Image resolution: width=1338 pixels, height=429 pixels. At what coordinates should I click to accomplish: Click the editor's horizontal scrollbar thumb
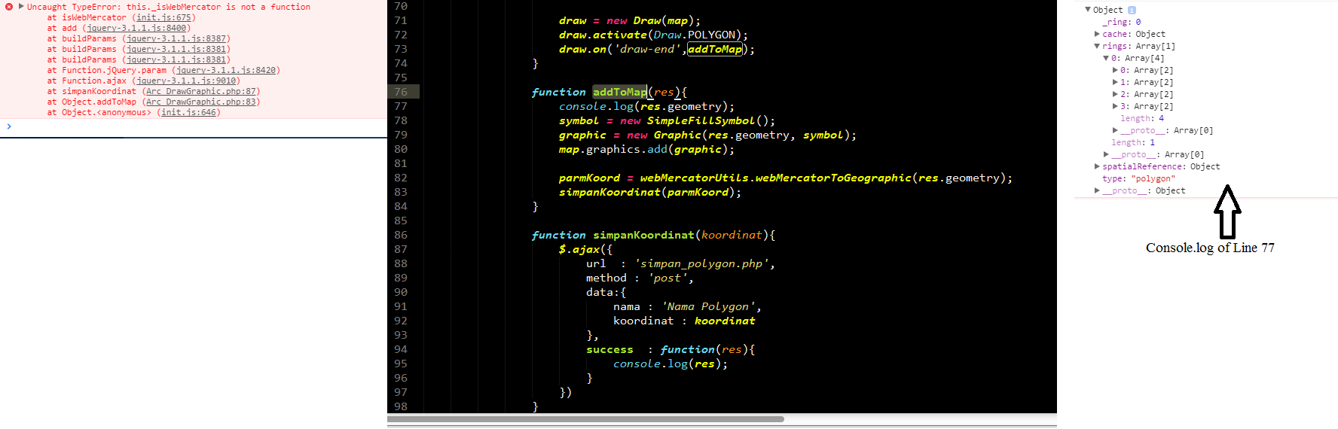tap(585, 419)
